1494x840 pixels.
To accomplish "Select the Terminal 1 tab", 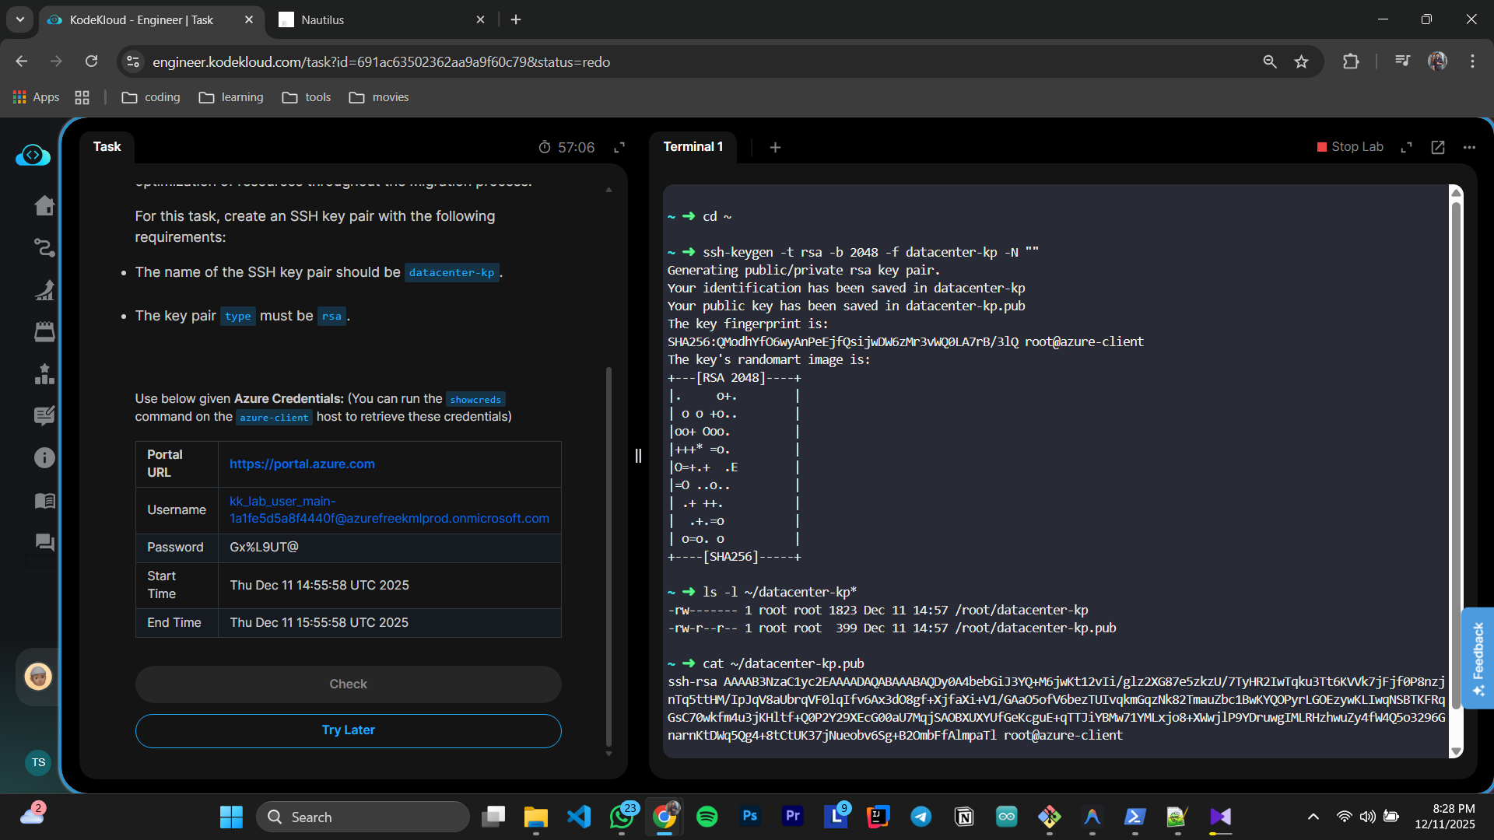I will (x=693, y=146).
